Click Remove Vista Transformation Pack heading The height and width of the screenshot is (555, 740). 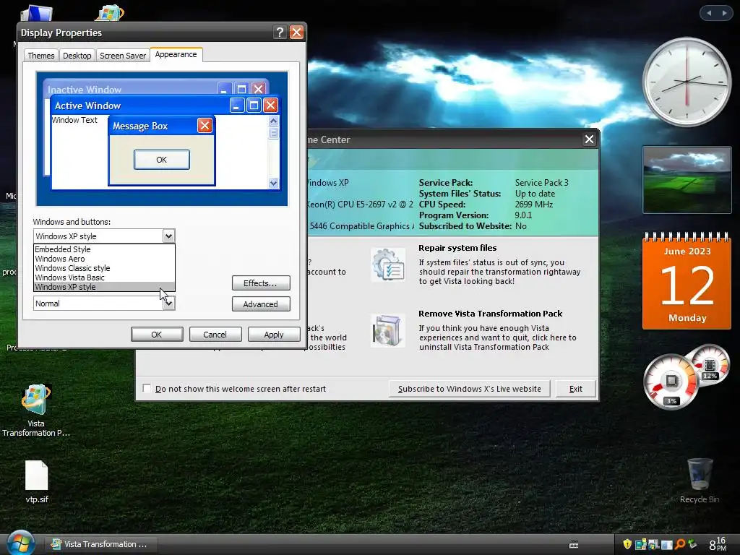pyautogui.click(x=491, y=314)
